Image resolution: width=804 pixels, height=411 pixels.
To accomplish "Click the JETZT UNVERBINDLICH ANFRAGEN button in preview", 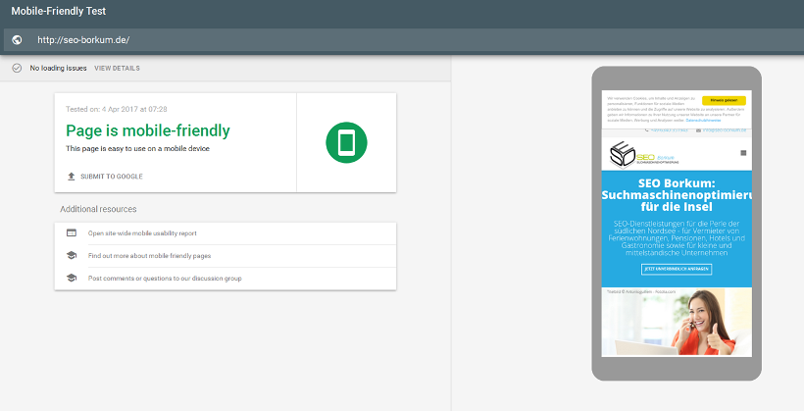I will coord(677,269).
